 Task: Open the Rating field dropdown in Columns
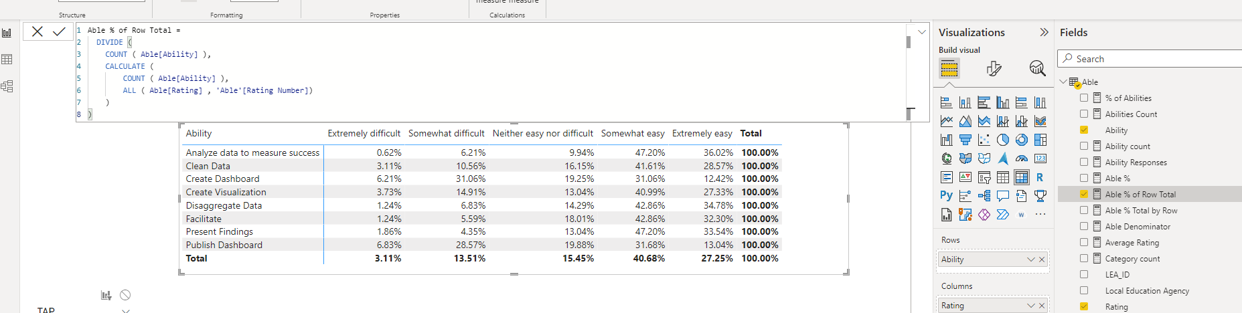click(1031, 306)
